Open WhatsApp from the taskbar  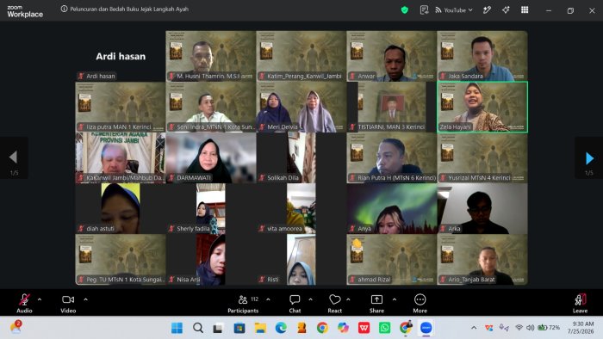click(x=384, y=328)
